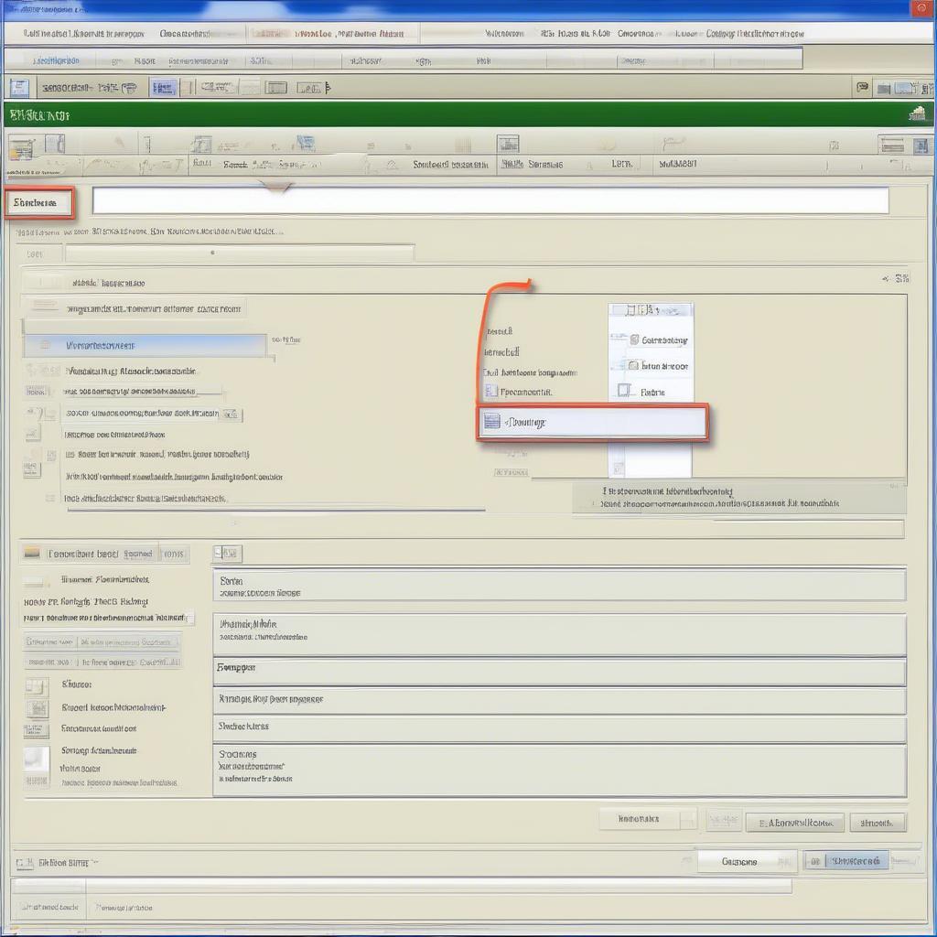Click the small button above the lower right list

pos(227,554)
